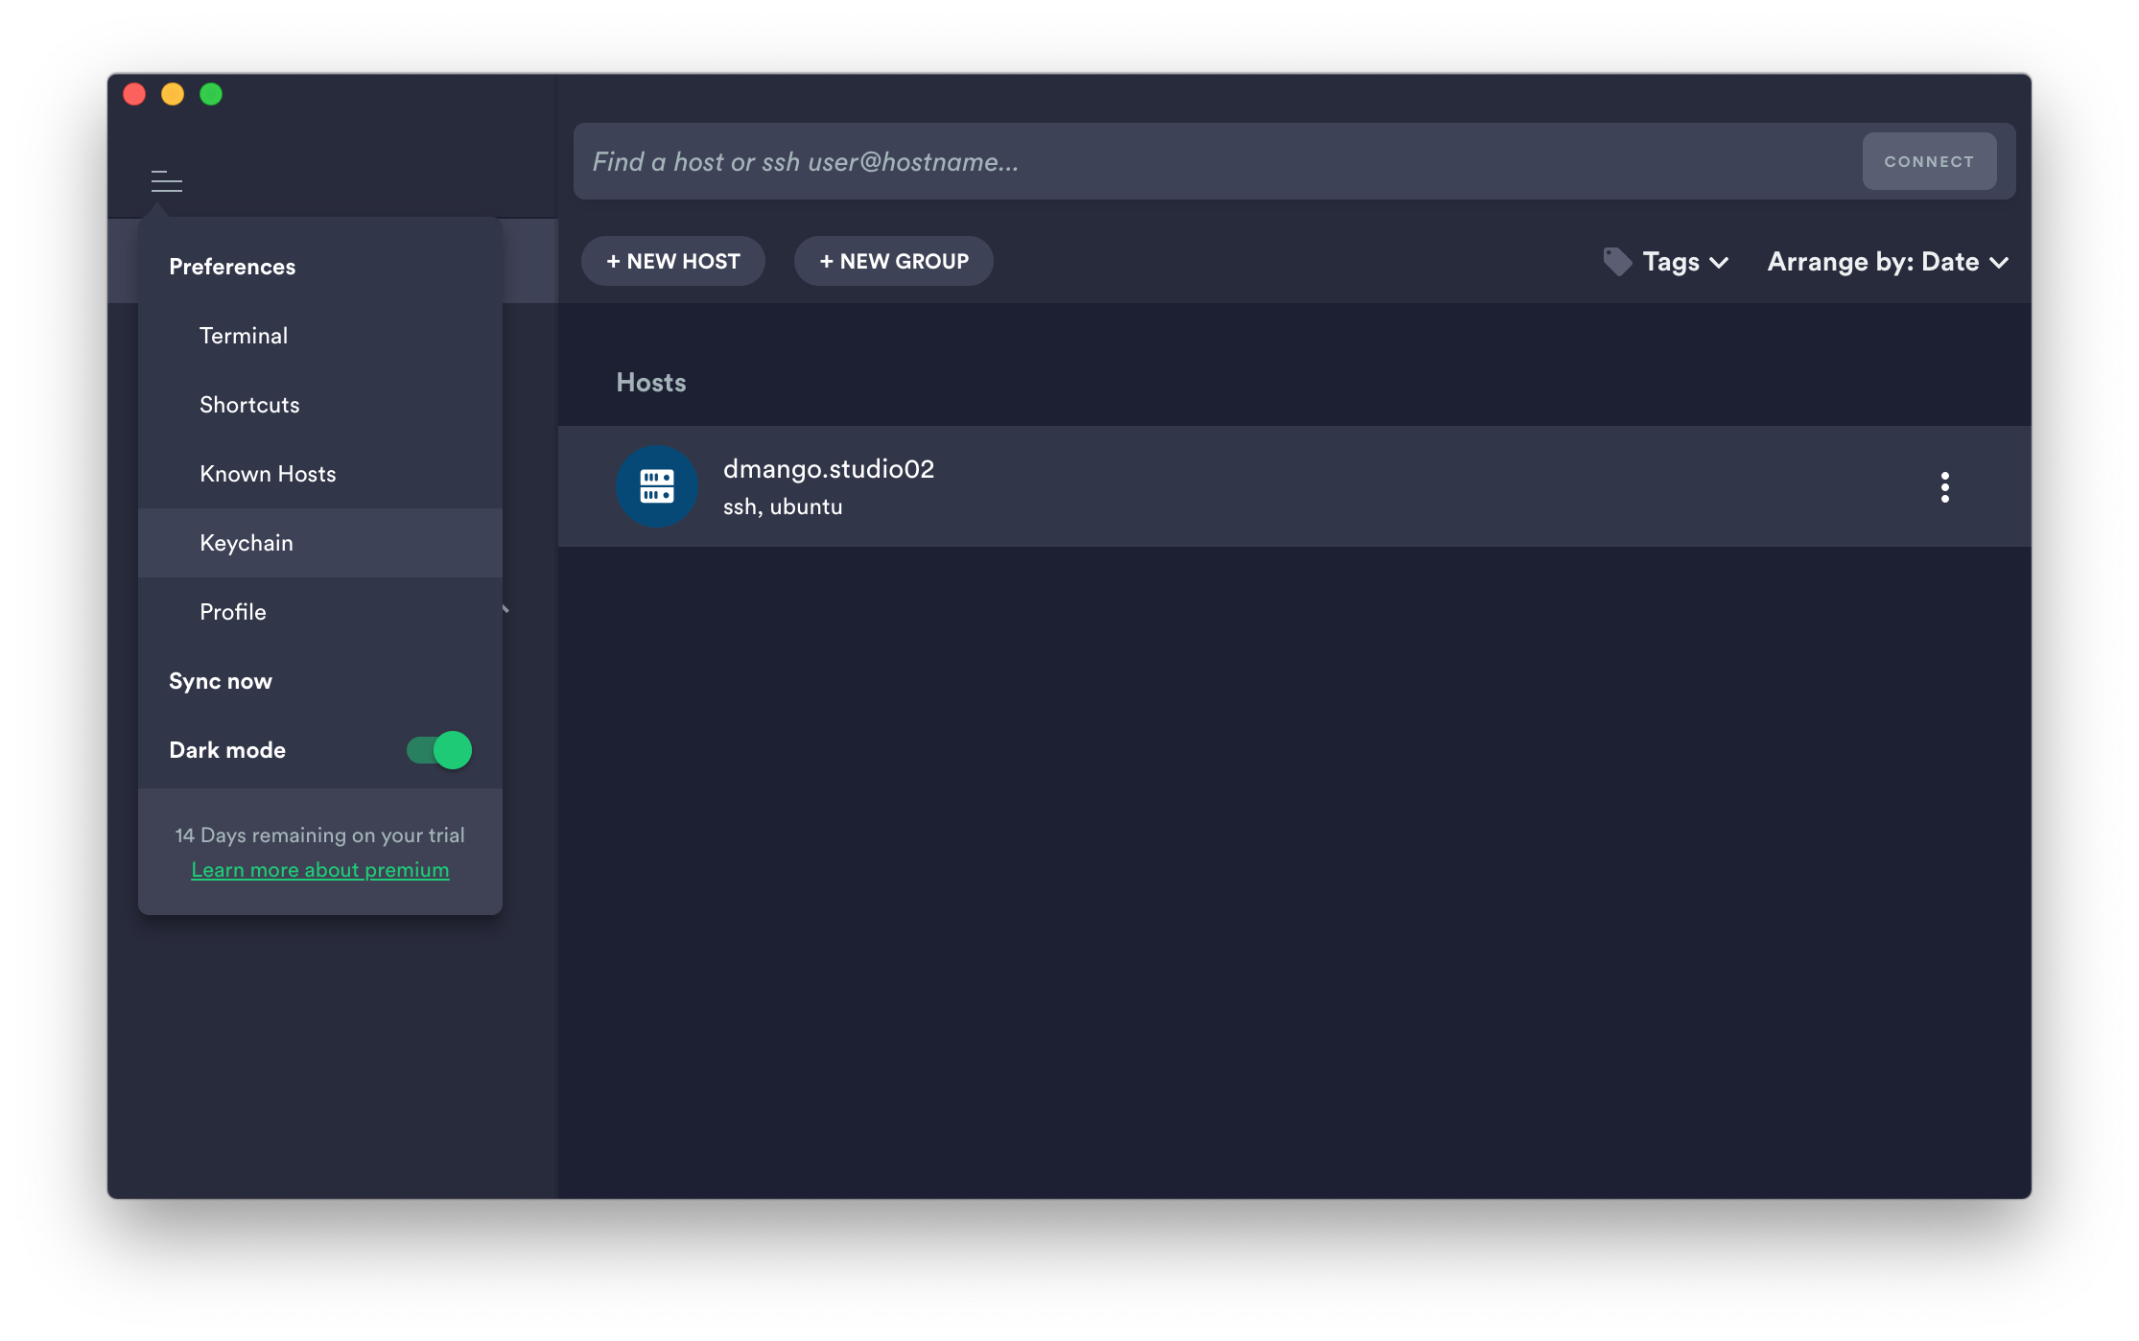
Task: Expand the Tags dropdown
Action: click(1685, 262)
